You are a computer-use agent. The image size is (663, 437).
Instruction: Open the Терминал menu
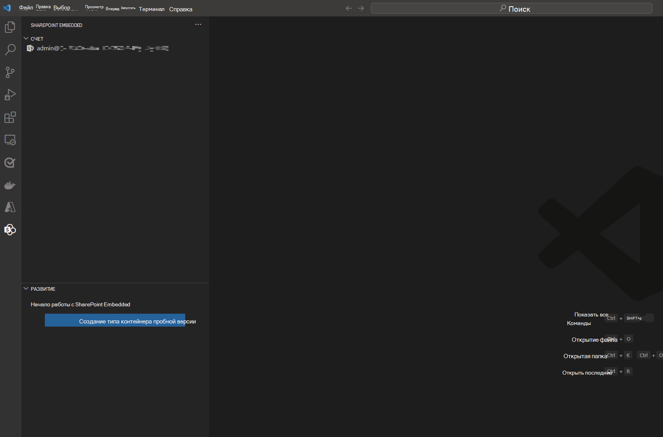click(x=151, y=9)
